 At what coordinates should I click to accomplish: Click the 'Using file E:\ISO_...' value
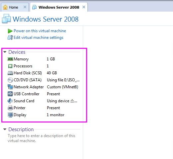(x=63, y=80)
